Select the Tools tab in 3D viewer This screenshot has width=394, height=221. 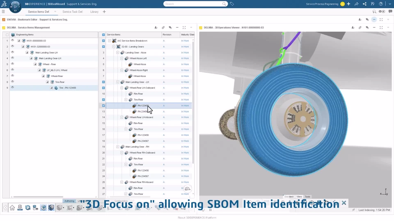[x=307, y=197]
